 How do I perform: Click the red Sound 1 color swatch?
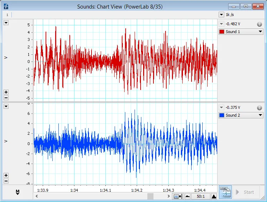(x=222, y=32)
